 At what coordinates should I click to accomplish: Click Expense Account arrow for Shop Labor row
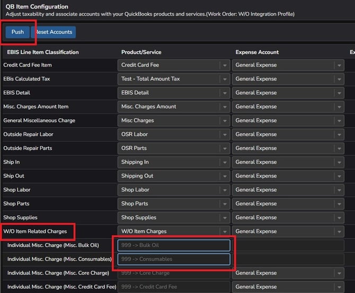[339, 190]
